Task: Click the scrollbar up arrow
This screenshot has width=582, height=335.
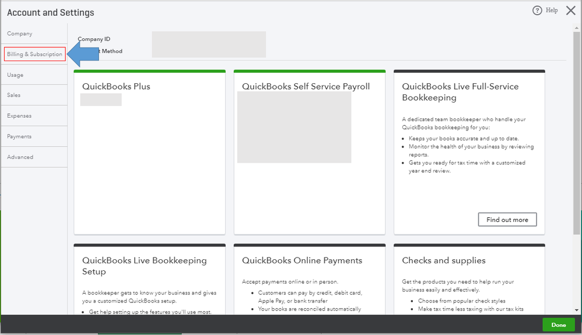Action: 576,28
